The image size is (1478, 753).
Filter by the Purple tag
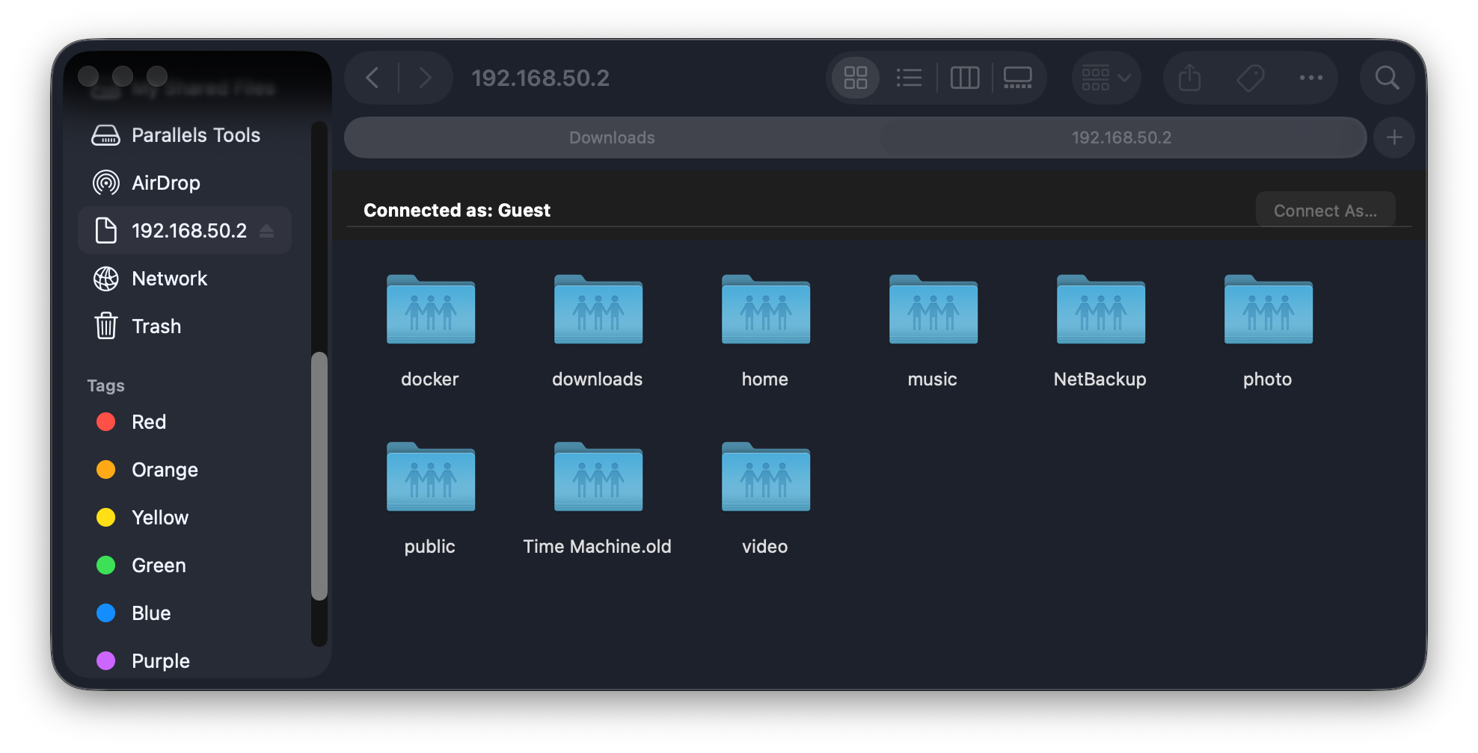point(185,661)
